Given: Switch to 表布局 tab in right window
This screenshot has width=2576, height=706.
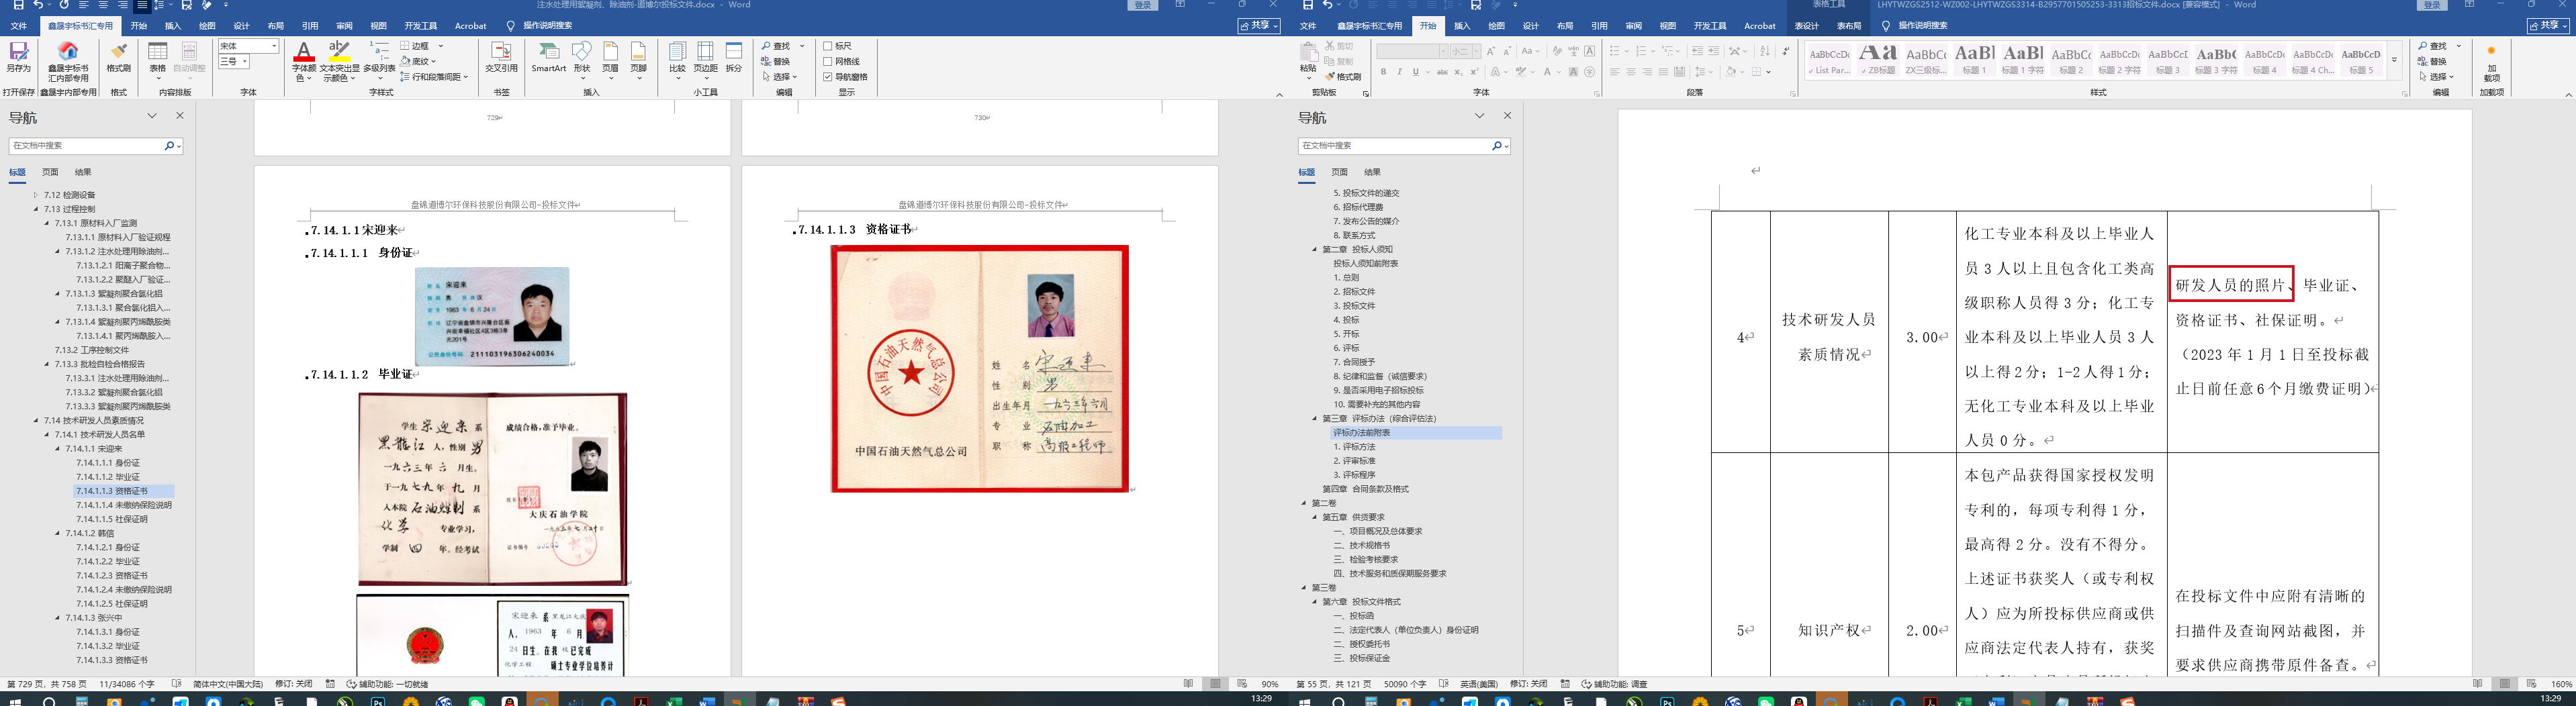Looking at the screenshot, I should (x=1848, y=26).
